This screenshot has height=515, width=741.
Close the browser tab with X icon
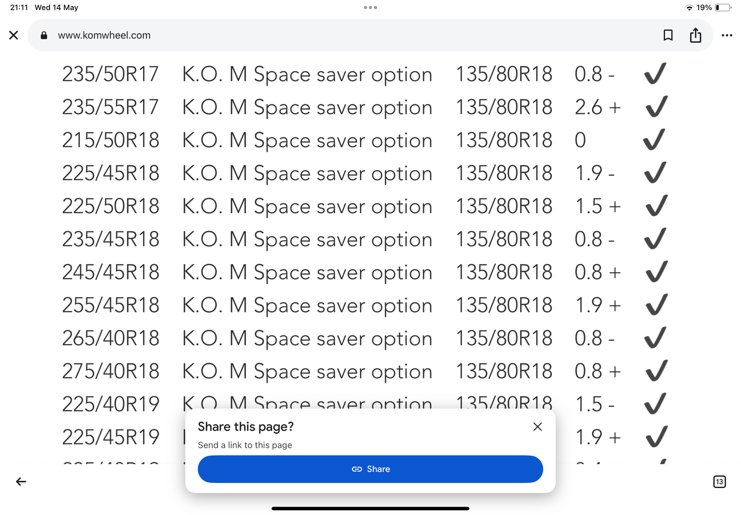pyautogui.click(x=13, y=35)
